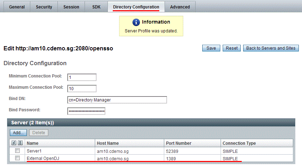Click into the Bind DN field
Image resolution: width=302 pixels, height=168 pixels.
click(117, 100)
